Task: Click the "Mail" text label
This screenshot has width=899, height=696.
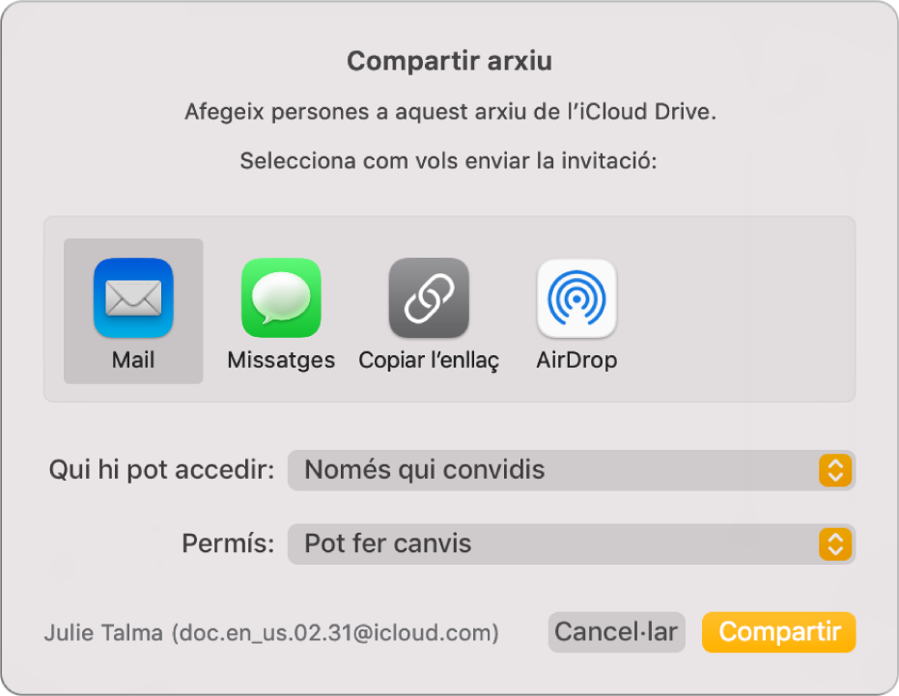Action: tap(133, 361)
